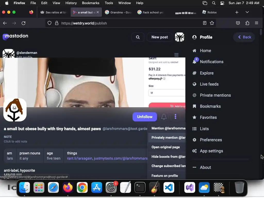Viewport: 264px width, 198px height.
Task: Focus the wetdry.world address bar
Action: pyautogui.click(x=130, y=23)
